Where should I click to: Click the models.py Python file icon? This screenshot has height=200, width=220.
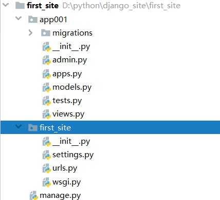[x=46, y=87]
